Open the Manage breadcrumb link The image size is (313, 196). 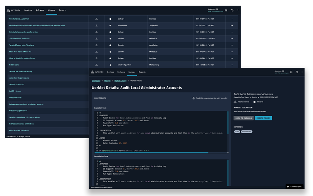[107, 81]
